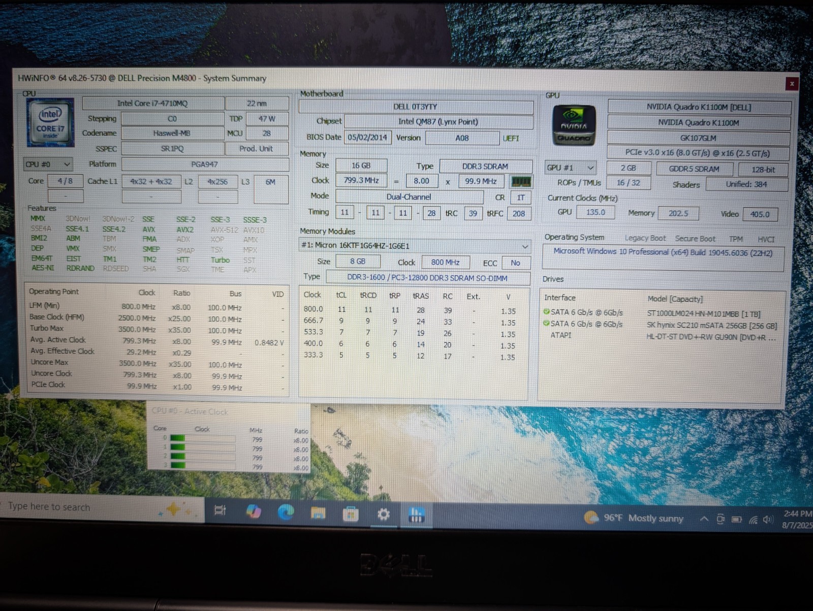Screen dimensions: 813x611
Task: Close the HWiNFO System Summary window
Action: point(791,84)
